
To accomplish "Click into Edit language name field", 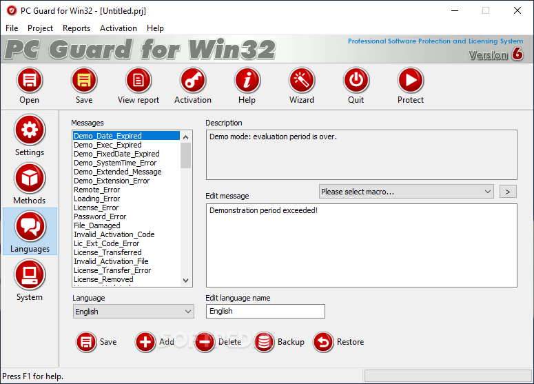I will click(265, 311).
